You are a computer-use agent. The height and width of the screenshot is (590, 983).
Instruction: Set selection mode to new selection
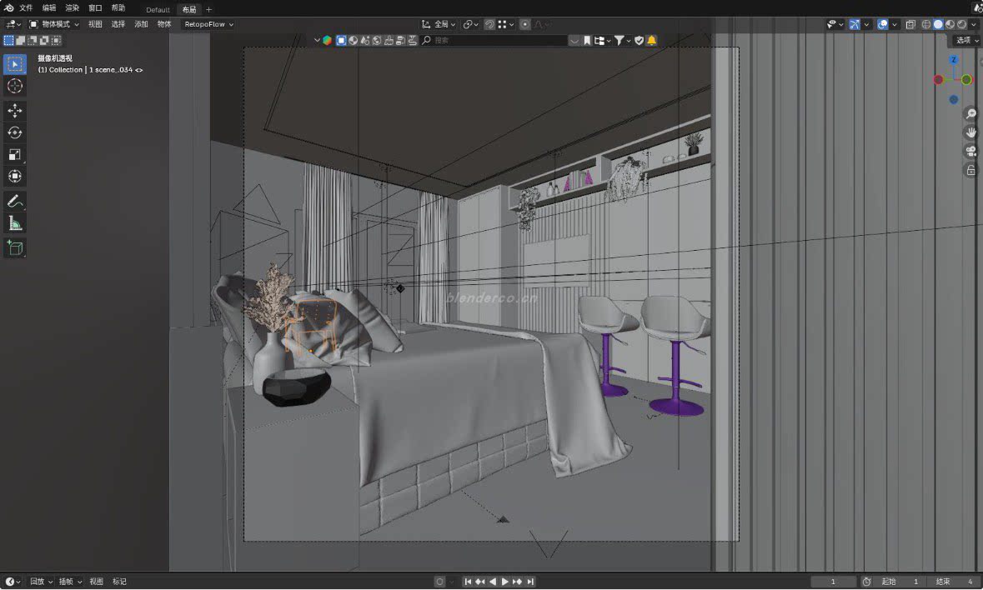(x=9, y=40)
